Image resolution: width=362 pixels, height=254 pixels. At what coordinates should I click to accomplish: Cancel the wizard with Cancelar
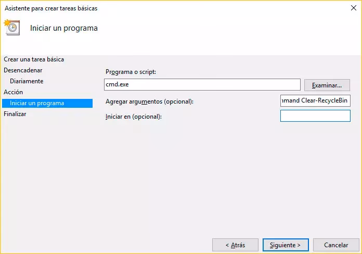pyautogui.click(x=336, y=245)
